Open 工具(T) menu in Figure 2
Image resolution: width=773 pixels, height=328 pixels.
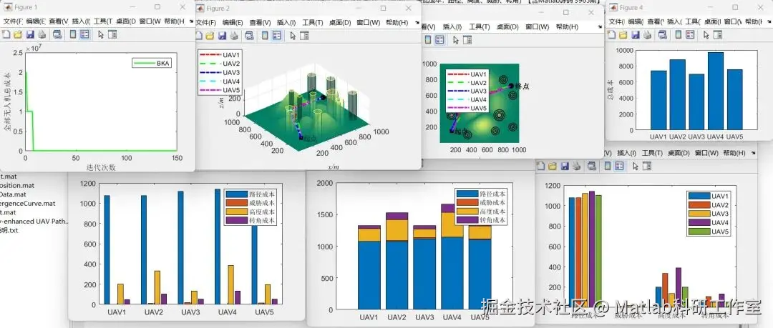pos(313,23)
